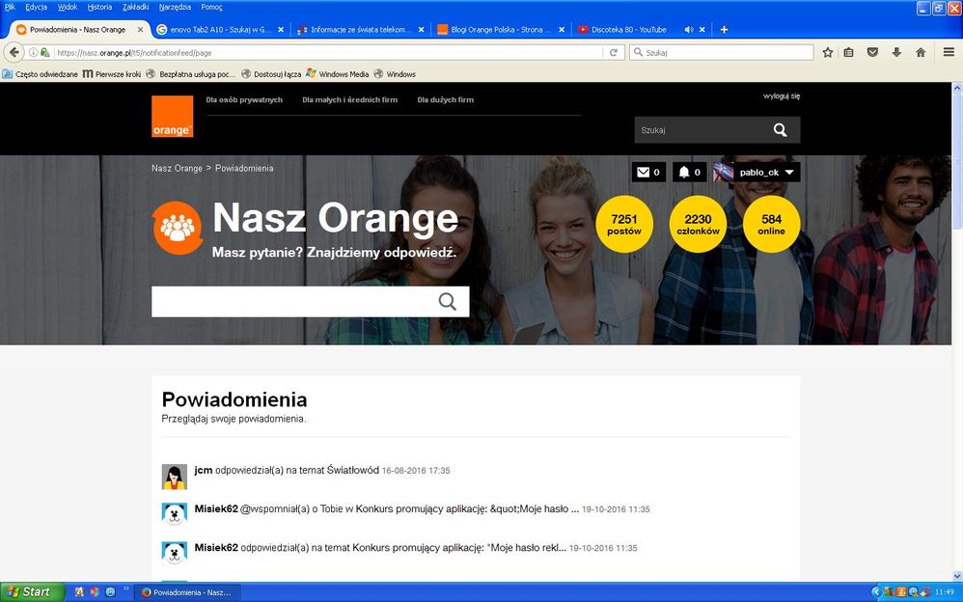Switch to Blogi Orange Polska tab

493,30
